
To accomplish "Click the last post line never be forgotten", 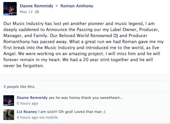I will point(24,66).
